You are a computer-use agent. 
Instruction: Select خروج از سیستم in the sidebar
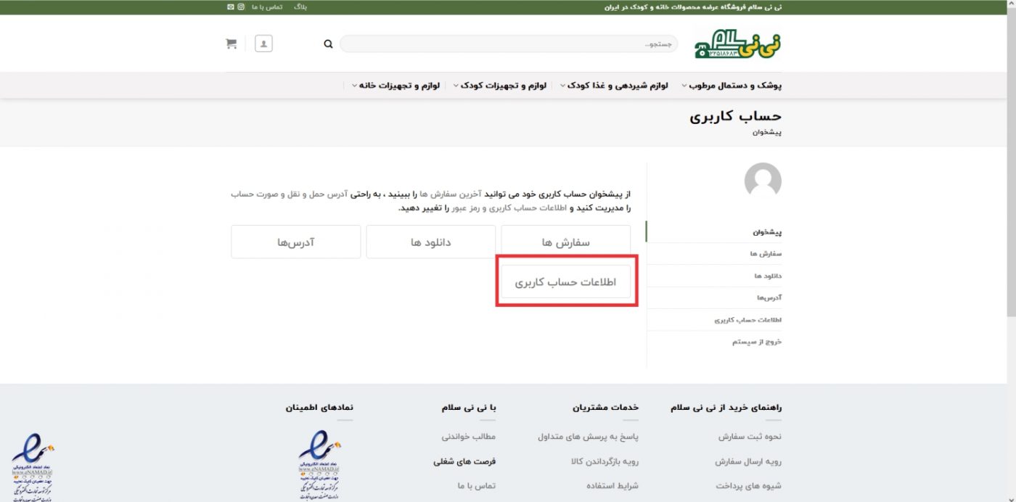coord(757,342)
